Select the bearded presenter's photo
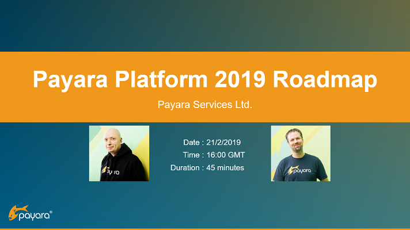The height and width of the screenshot is (230, 410). pos(301,154)
